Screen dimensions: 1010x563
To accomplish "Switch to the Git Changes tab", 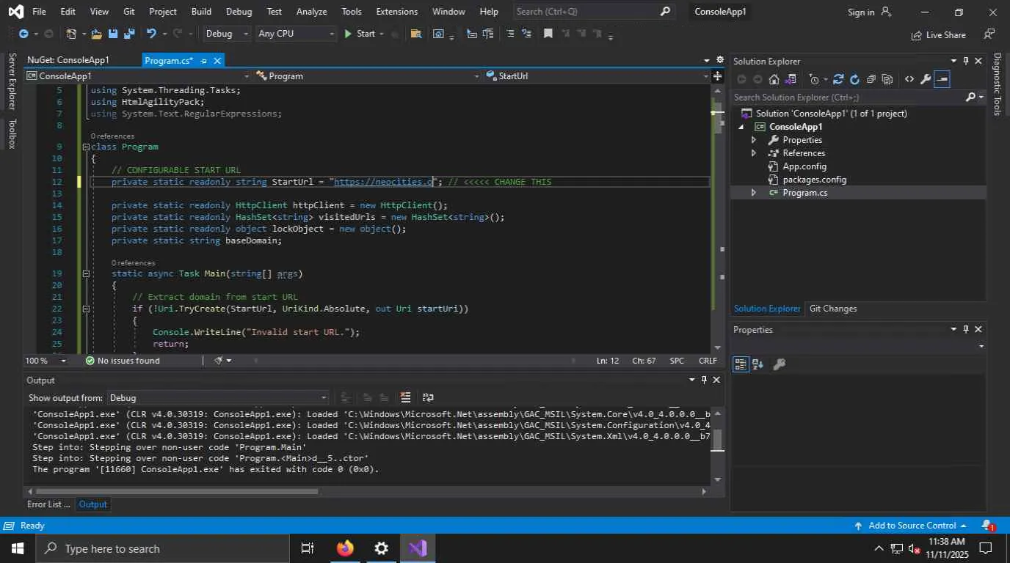I will pos(832,309).
